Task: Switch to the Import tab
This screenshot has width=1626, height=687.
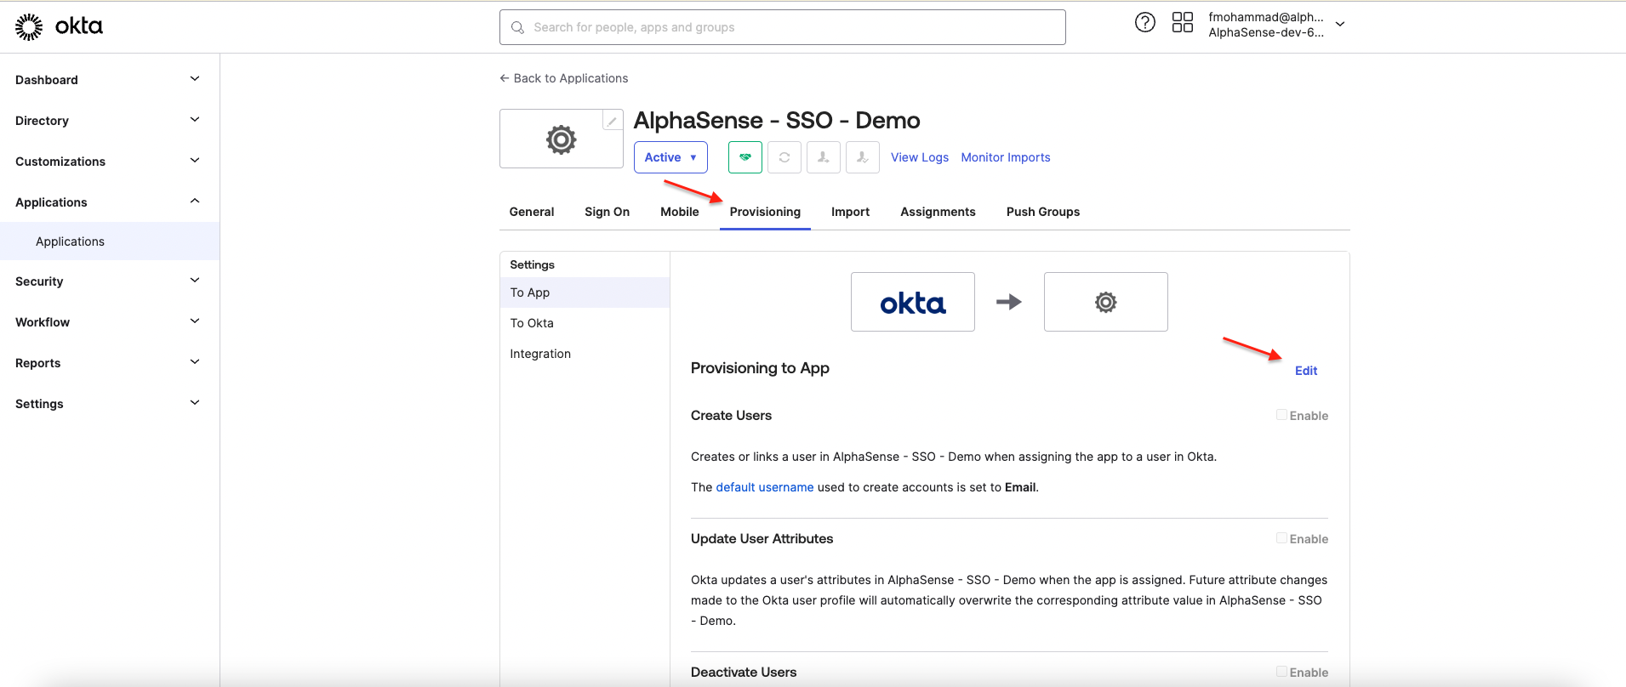Action: click(x=850, y=212)
